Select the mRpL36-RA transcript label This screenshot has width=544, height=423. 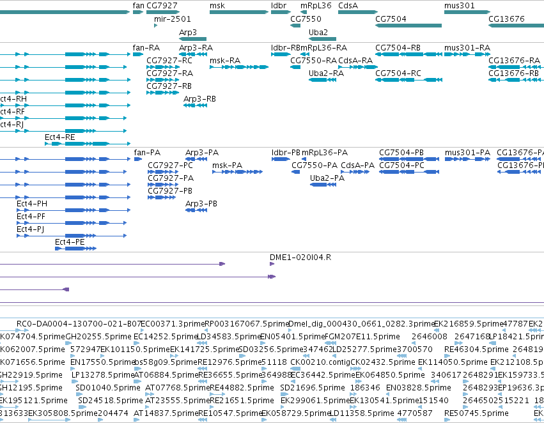coord(323,48)
